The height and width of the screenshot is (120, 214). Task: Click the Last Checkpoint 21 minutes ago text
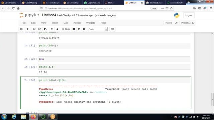pyautogui.click(x=75, y=15)
